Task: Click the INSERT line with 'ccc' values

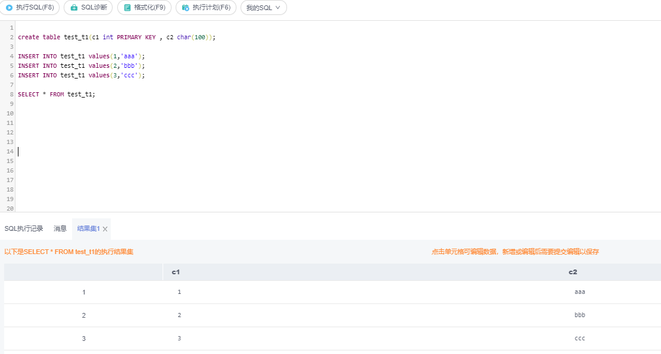Action: (x=82, y=76)
